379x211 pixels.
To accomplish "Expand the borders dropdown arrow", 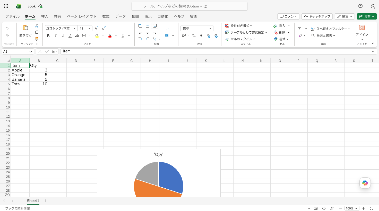I will tap(90, 36).
